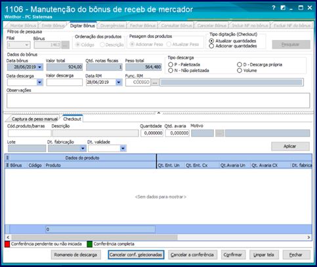This screenshot has width=317, height=267.
Task: Click Limpar tela button
Action: 264,255
